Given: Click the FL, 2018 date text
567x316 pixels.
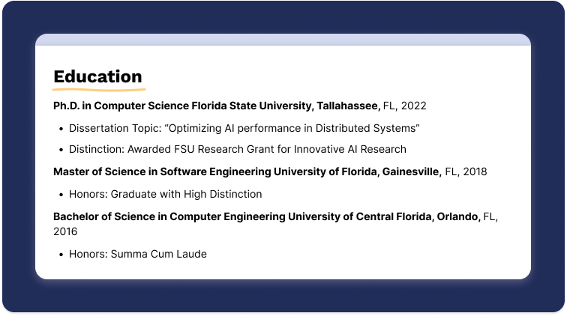Looking at the screenshot, I should click(x=466, y=171).
